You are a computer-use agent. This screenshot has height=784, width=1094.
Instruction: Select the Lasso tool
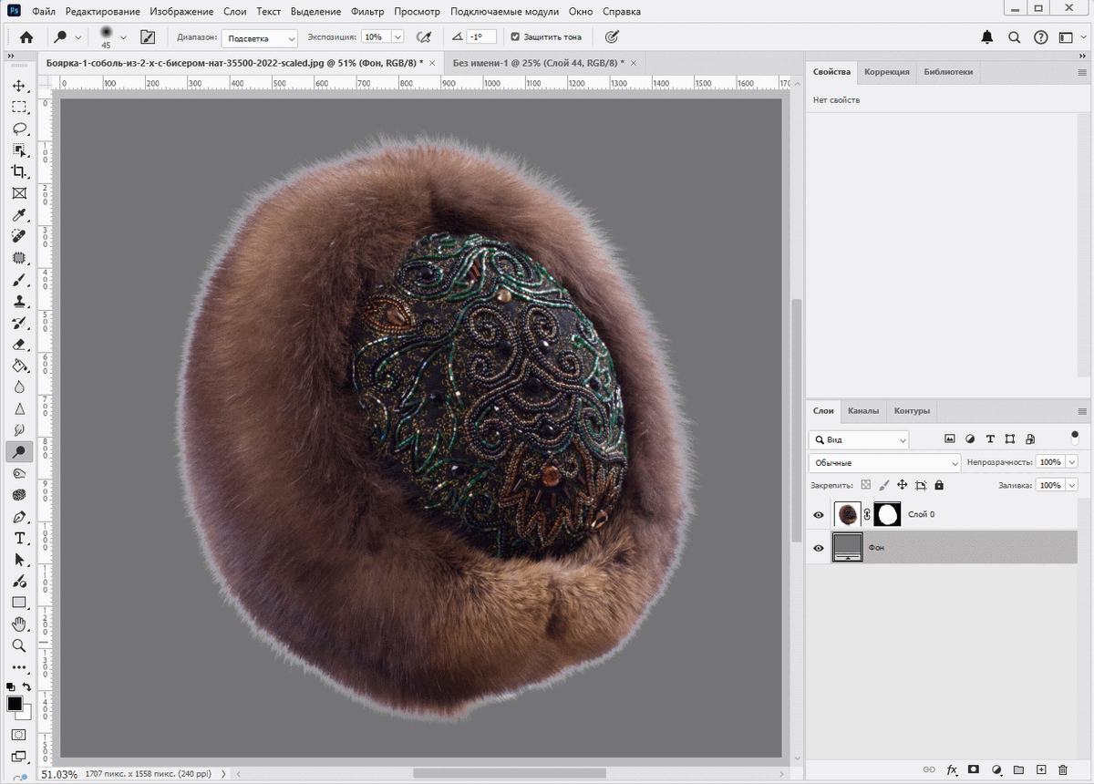point(19,129)
